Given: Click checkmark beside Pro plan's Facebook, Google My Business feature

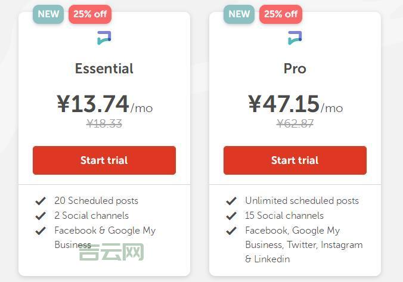Looking at the screenshot, I should 231,231.
